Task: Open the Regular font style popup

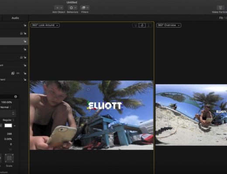Action: (x=8, y=120)
